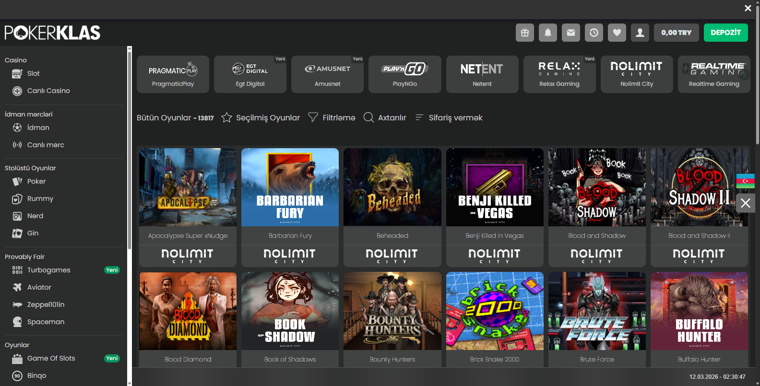Click the Sifariş vermək sort label

click(455, 117)
